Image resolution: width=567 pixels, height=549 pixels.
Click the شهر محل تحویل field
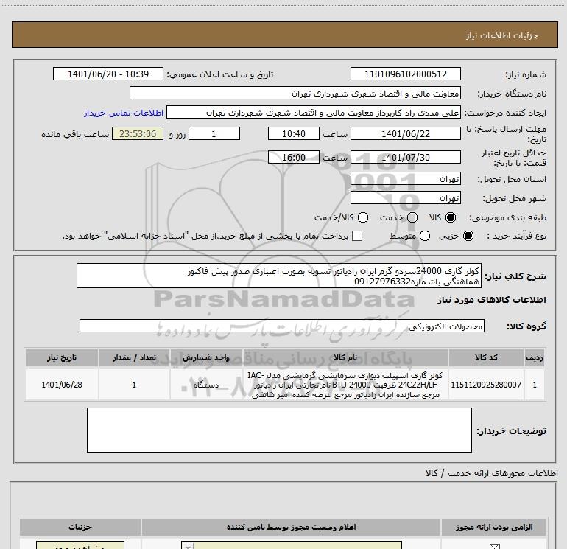405,197
